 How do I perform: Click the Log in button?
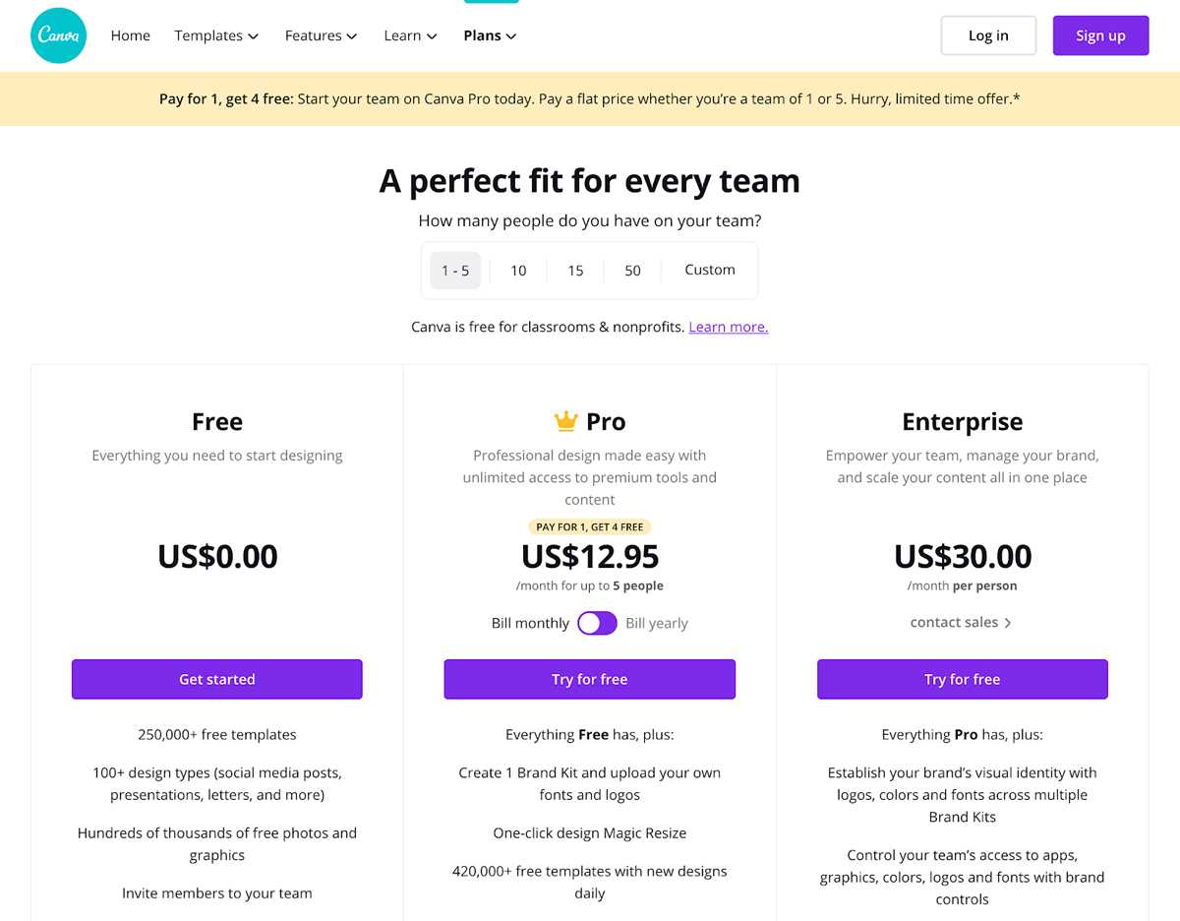(988, 35)
